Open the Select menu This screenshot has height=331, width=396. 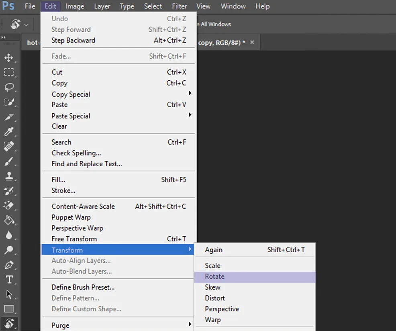(153, 6)
